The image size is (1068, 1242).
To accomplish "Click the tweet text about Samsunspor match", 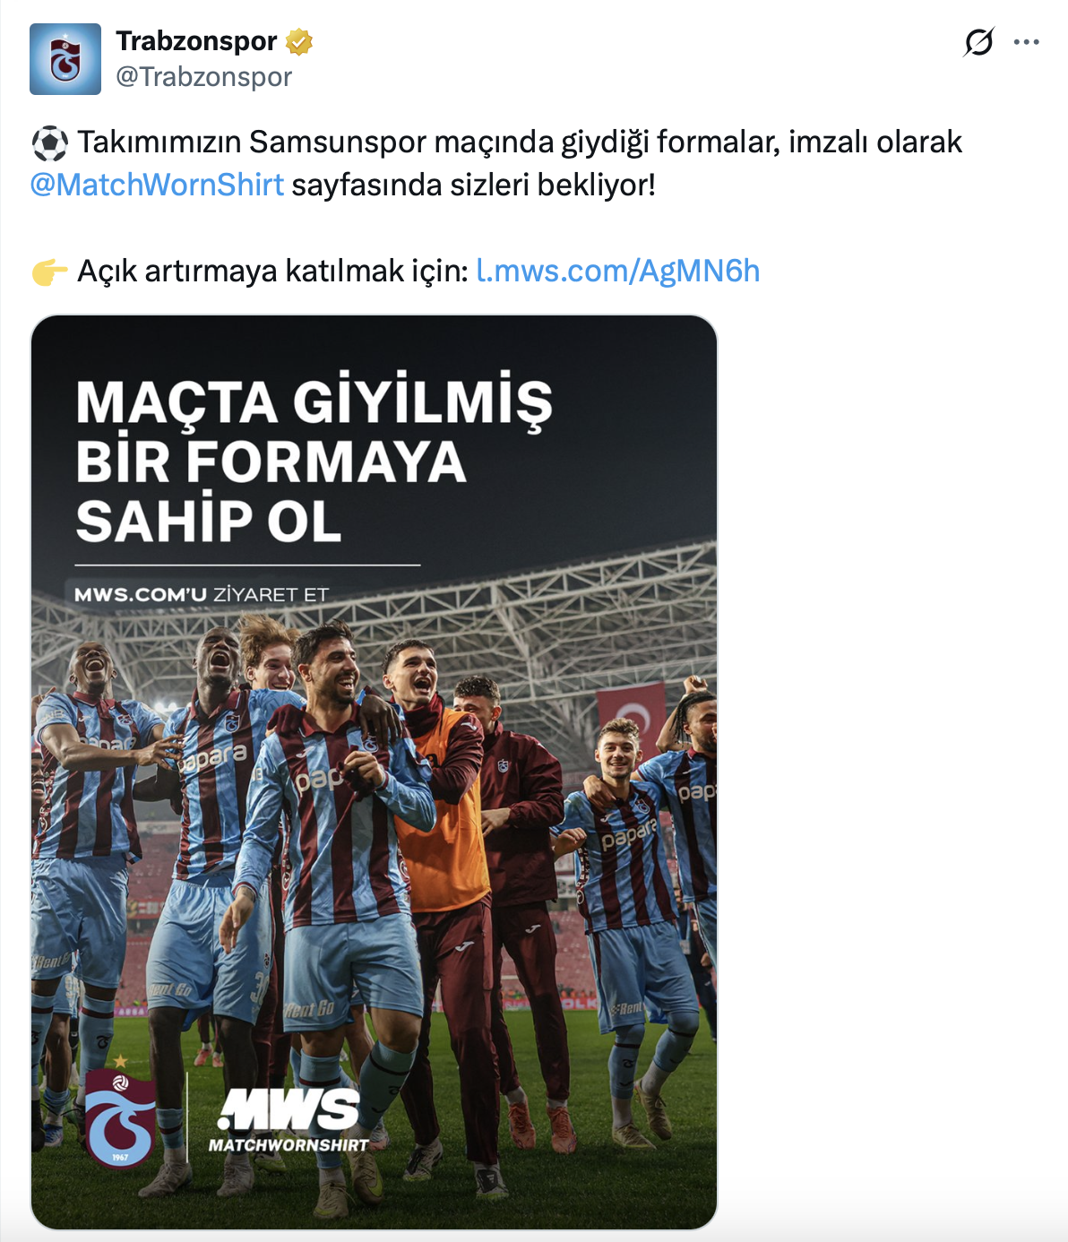I will pyautogui.click(x=495, y=163).
